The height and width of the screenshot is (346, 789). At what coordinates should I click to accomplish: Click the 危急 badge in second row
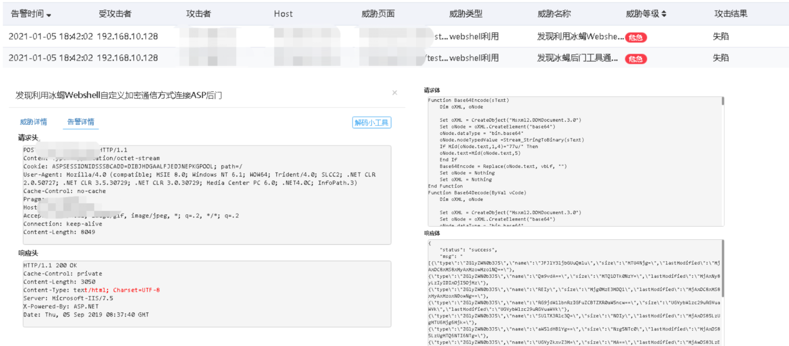tap(635, 59)
